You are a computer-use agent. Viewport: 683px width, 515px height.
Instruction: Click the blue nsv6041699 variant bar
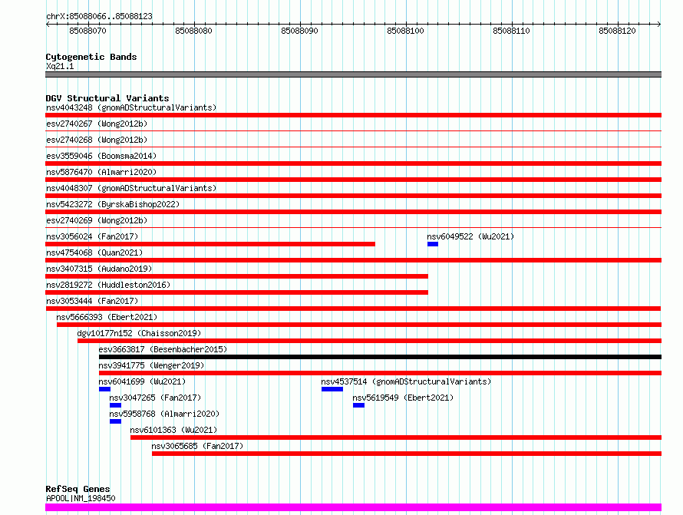(x=104, y=389)
